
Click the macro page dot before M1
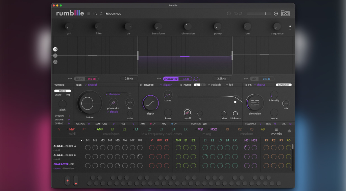(x=81, y=140)
